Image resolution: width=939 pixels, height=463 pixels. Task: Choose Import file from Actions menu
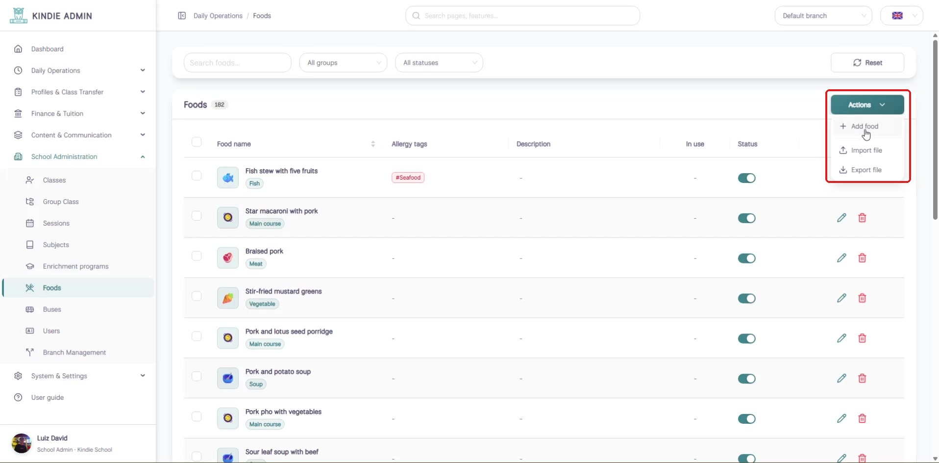(x=867, y=151)
